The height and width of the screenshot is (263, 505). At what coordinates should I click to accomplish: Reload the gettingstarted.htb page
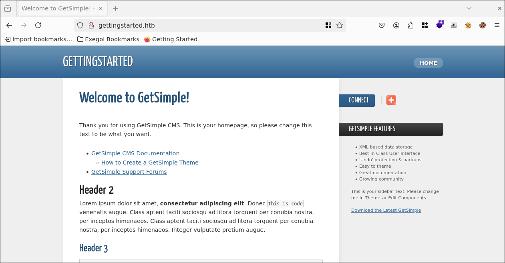38,25
